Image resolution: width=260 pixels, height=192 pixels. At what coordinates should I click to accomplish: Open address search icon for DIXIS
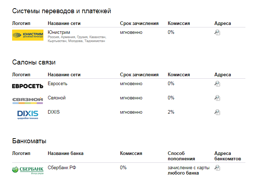217,112
